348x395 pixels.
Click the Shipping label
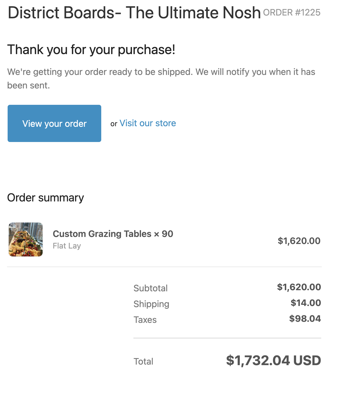[151, 304]
